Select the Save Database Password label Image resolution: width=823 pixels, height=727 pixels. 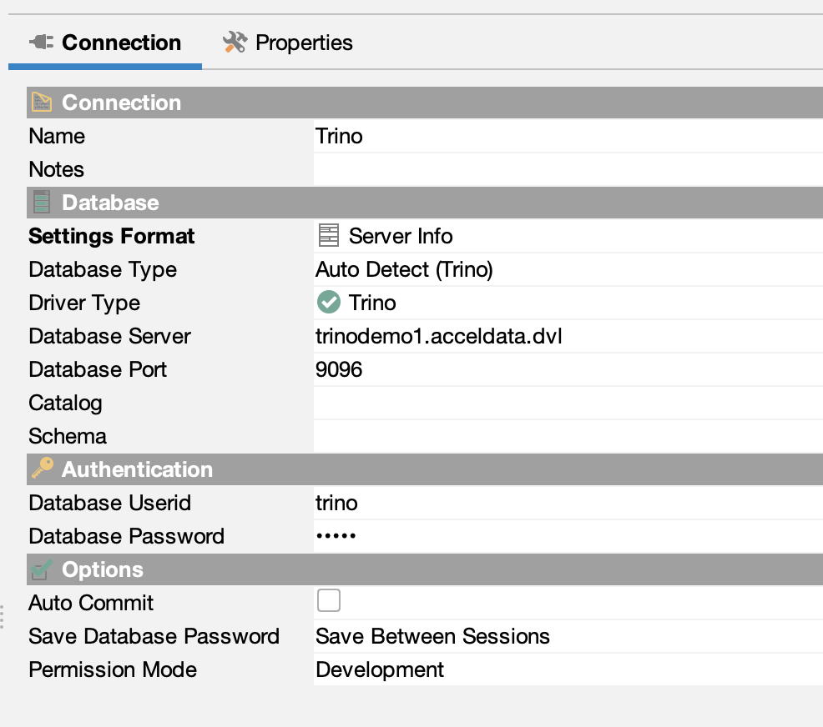point(154,636)
